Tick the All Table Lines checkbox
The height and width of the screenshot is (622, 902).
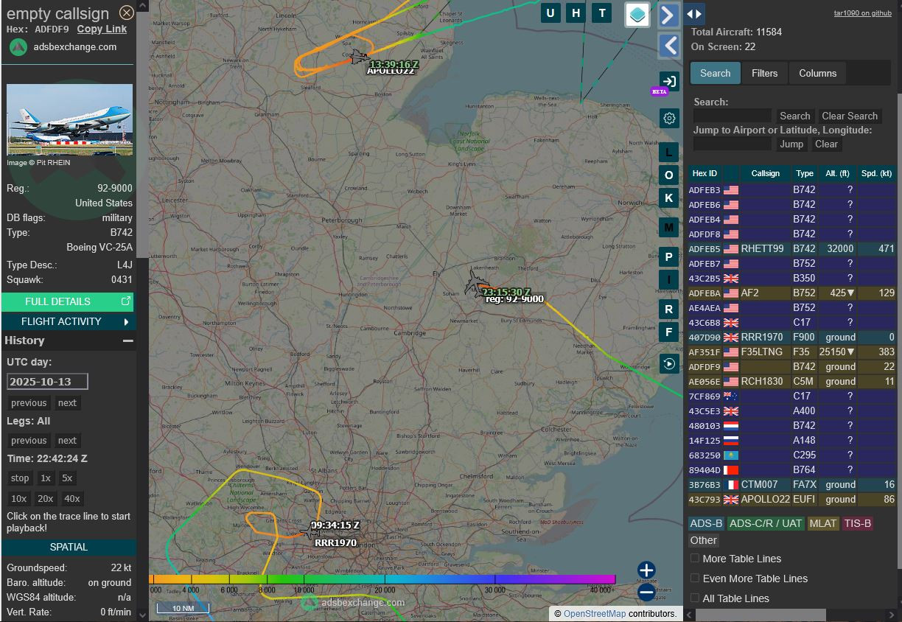coord(695,598)
